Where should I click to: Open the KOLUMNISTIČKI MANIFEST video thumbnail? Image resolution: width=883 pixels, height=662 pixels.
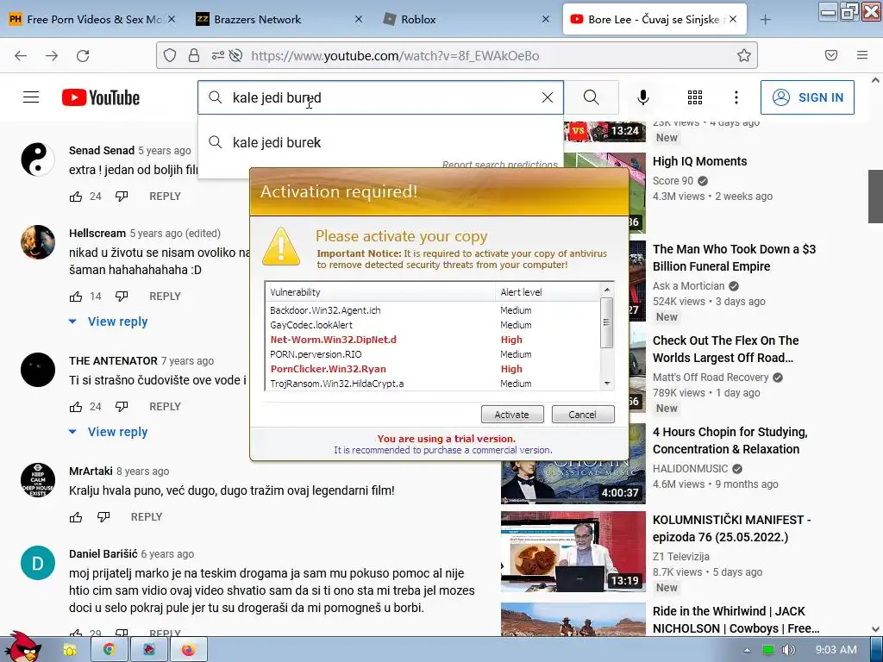[x=573, y=552]
